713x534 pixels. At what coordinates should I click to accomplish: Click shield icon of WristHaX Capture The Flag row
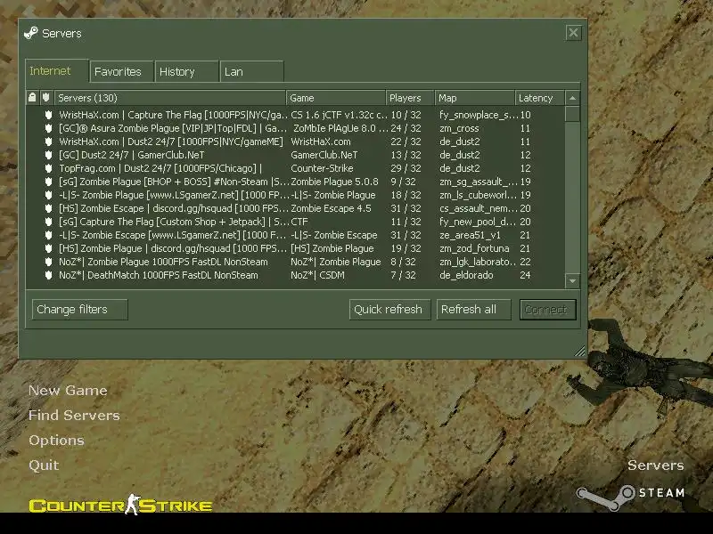(48, 115)
